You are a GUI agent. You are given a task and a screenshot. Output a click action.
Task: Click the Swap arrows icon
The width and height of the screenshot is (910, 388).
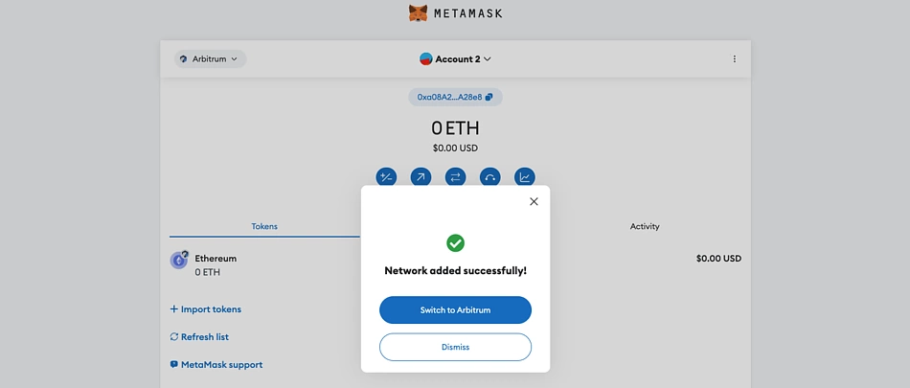point(456,177)
